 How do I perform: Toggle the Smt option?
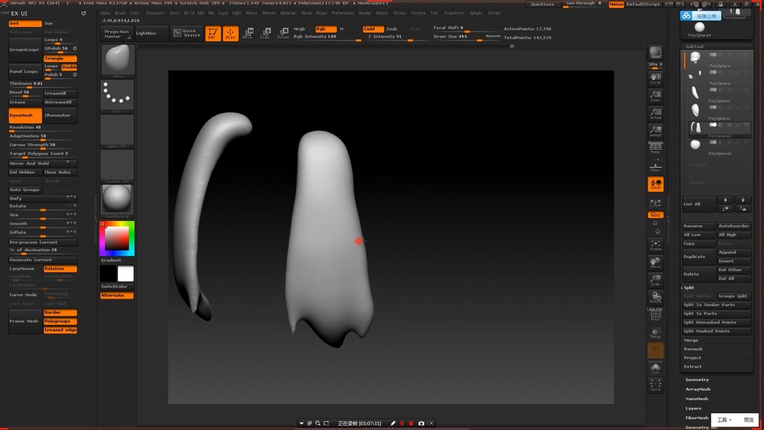(x=25, y=23)
